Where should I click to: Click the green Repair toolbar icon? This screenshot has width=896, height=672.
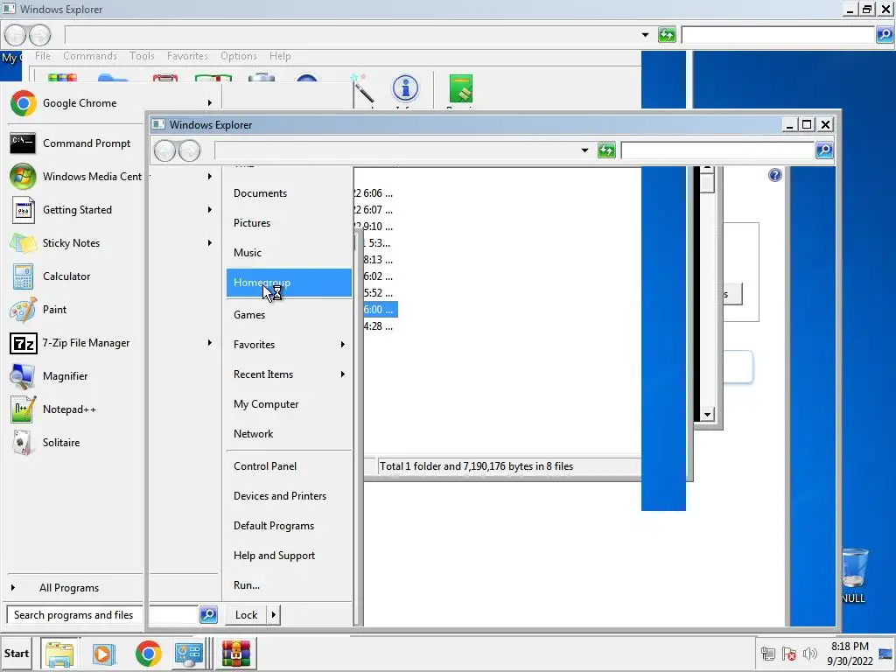(460, 90)
